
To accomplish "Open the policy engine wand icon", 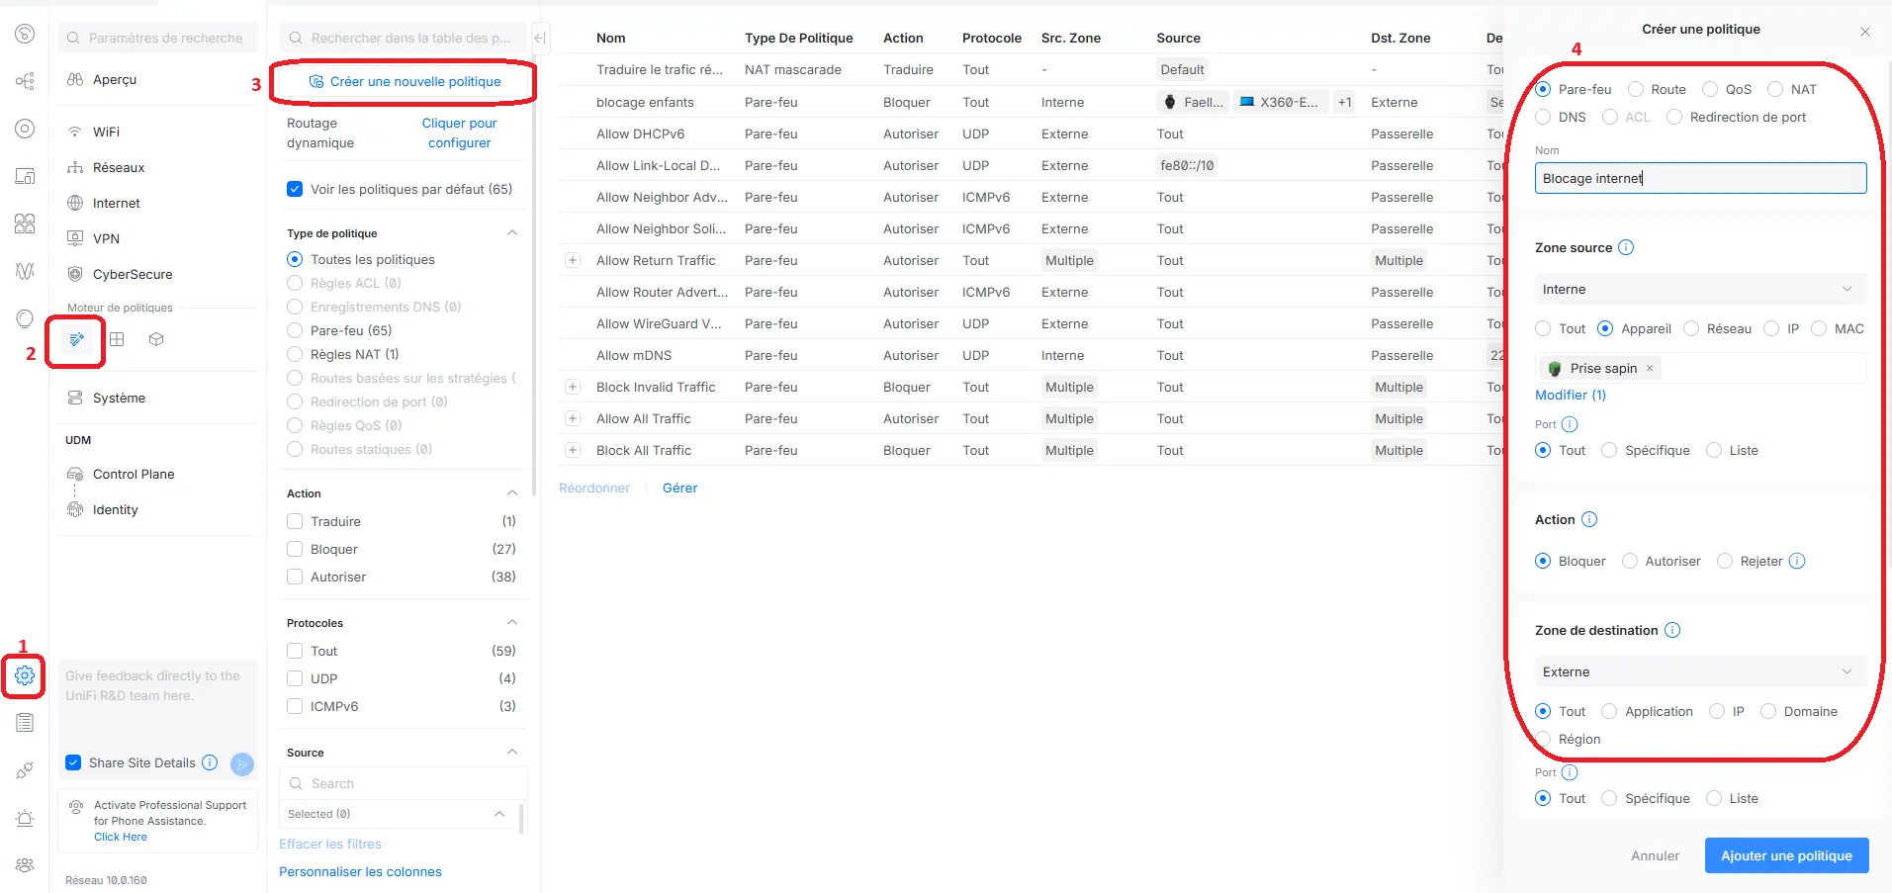I will click(76, 339).
